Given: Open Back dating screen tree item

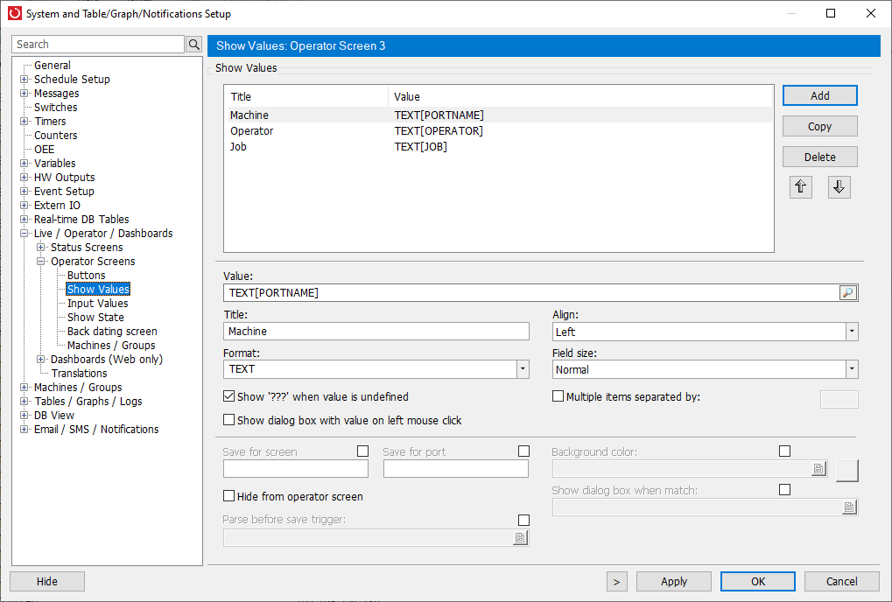Looking at the screenshot, I should point(112,332).
